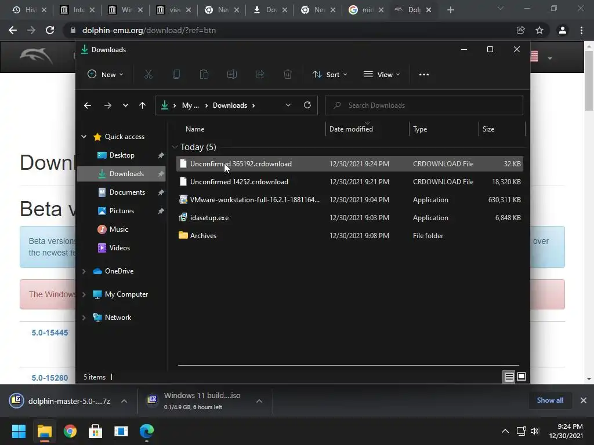Viewport: 594px width, 445px height.
Task: Share this page from address bar
Action: point(520,30)
